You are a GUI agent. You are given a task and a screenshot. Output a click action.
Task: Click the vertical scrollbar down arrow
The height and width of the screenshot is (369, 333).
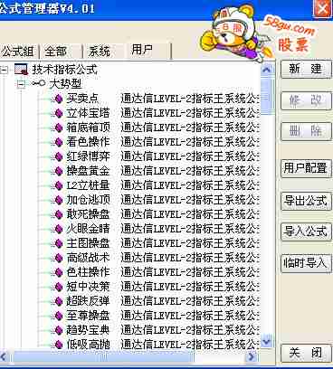pyautogui.click(x=267, y=342)
